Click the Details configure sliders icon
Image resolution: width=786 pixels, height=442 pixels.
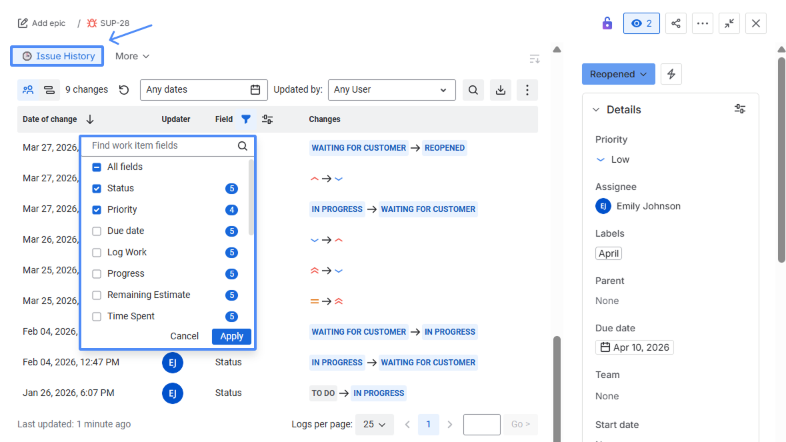(x=739, y=109)
